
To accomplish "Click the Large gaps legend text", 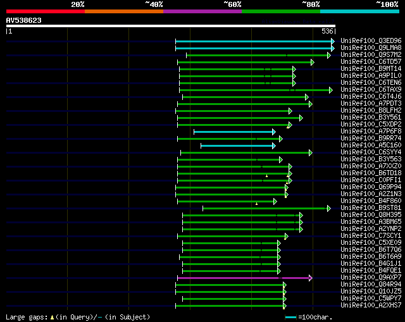I will (x=78, y=318).
